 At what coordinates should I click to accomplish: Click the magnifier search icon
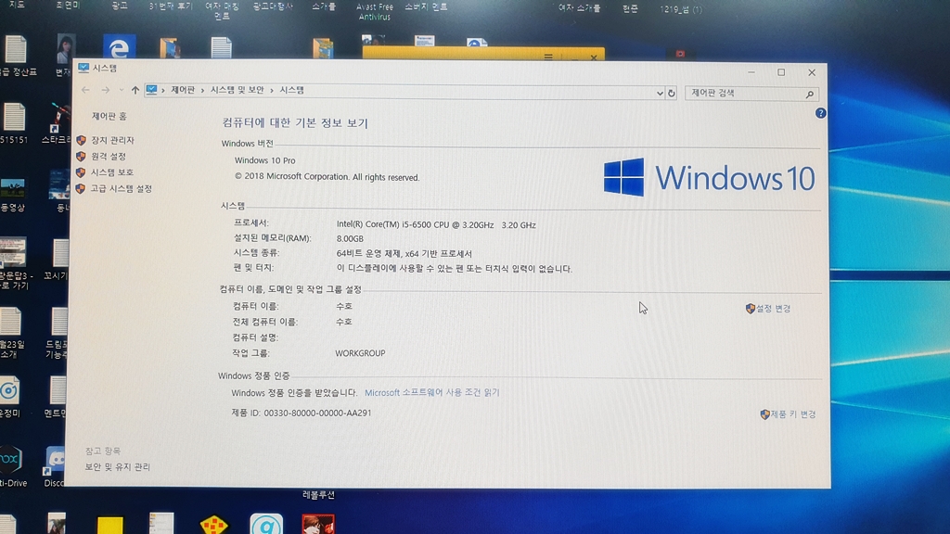(x=809, y=94)
